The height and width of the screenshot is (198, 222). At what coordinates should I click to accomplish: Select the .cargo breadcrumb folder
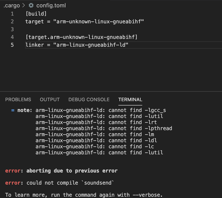tap(12, 6)
